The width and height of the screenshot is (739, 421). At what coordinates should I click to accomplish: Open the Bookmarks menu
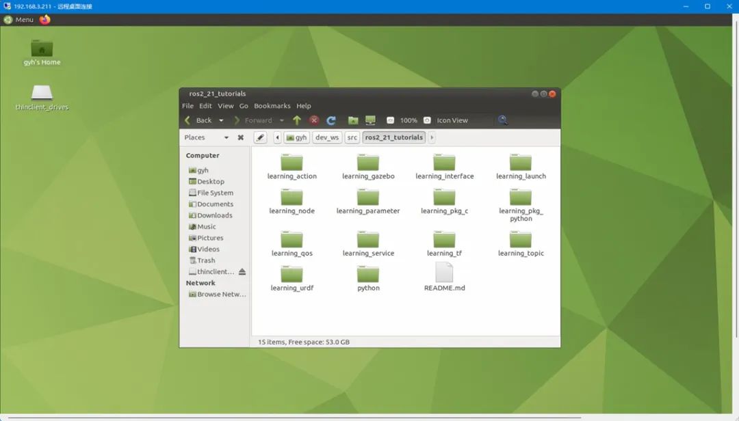(272, 106)
